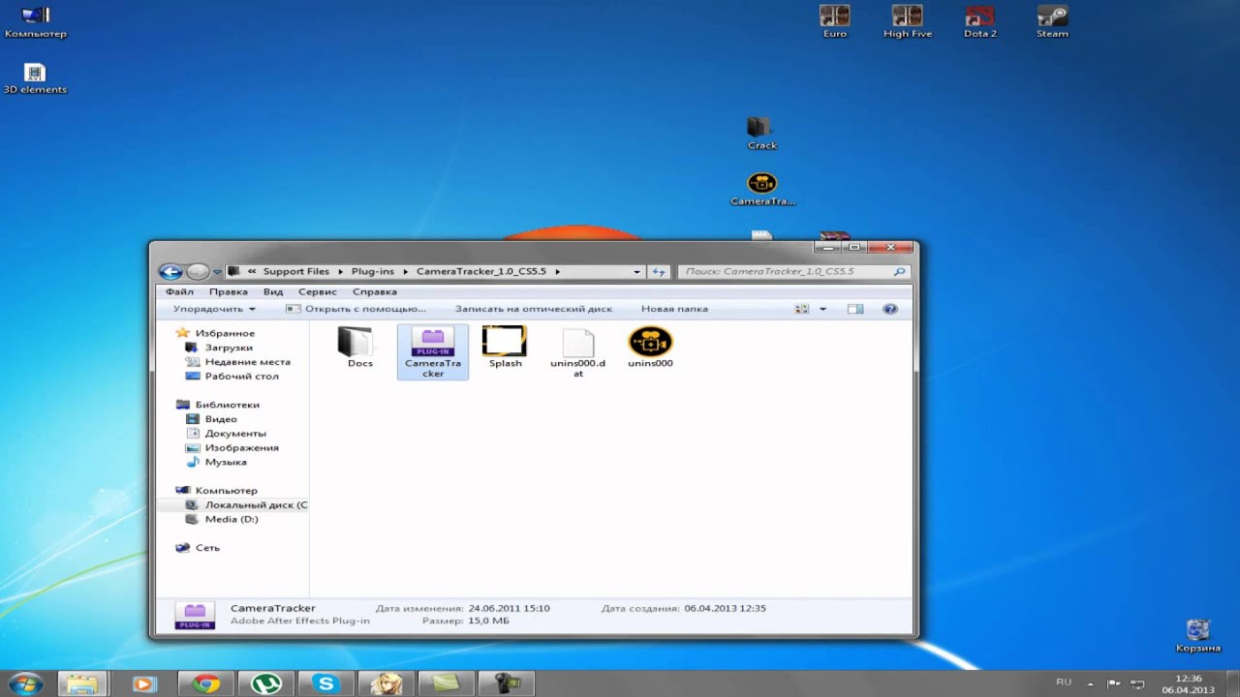1240x697 pixels.
Task: Open the Документы library
Action: pyautogui.click(x=235, y=434)
